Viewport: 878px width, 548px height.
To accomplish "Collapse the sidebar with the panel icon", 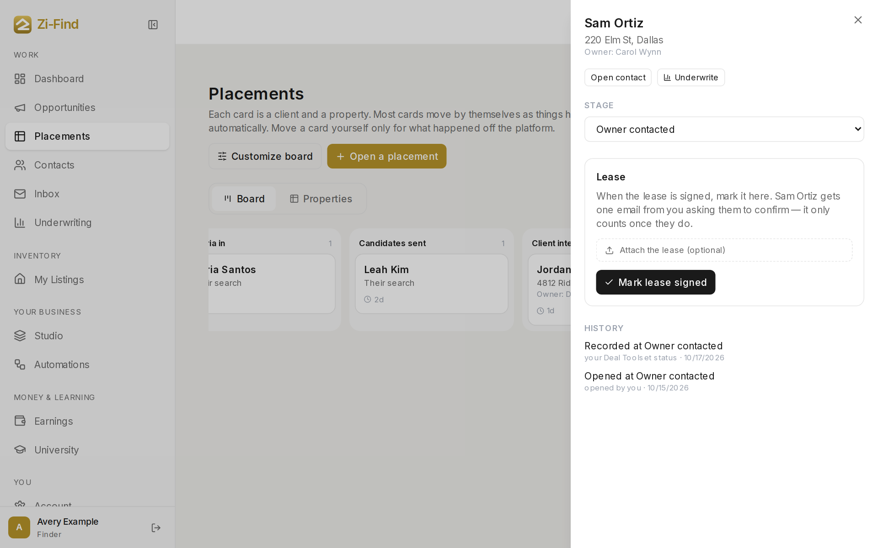I will coord(153,25).
